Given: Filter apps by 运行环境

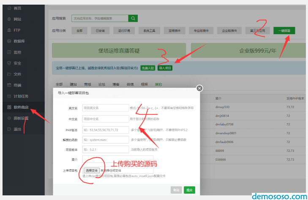Looking at the screenshot, I should point(124,30).
